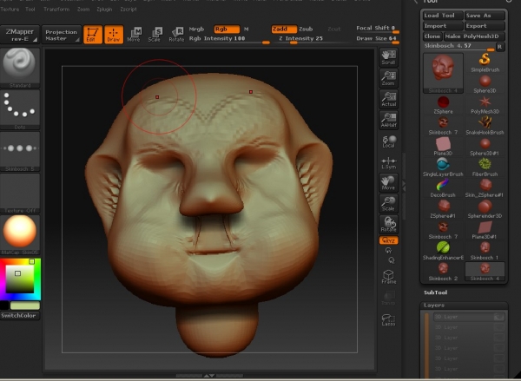Click the Load Tool button

tap(443, 16)
